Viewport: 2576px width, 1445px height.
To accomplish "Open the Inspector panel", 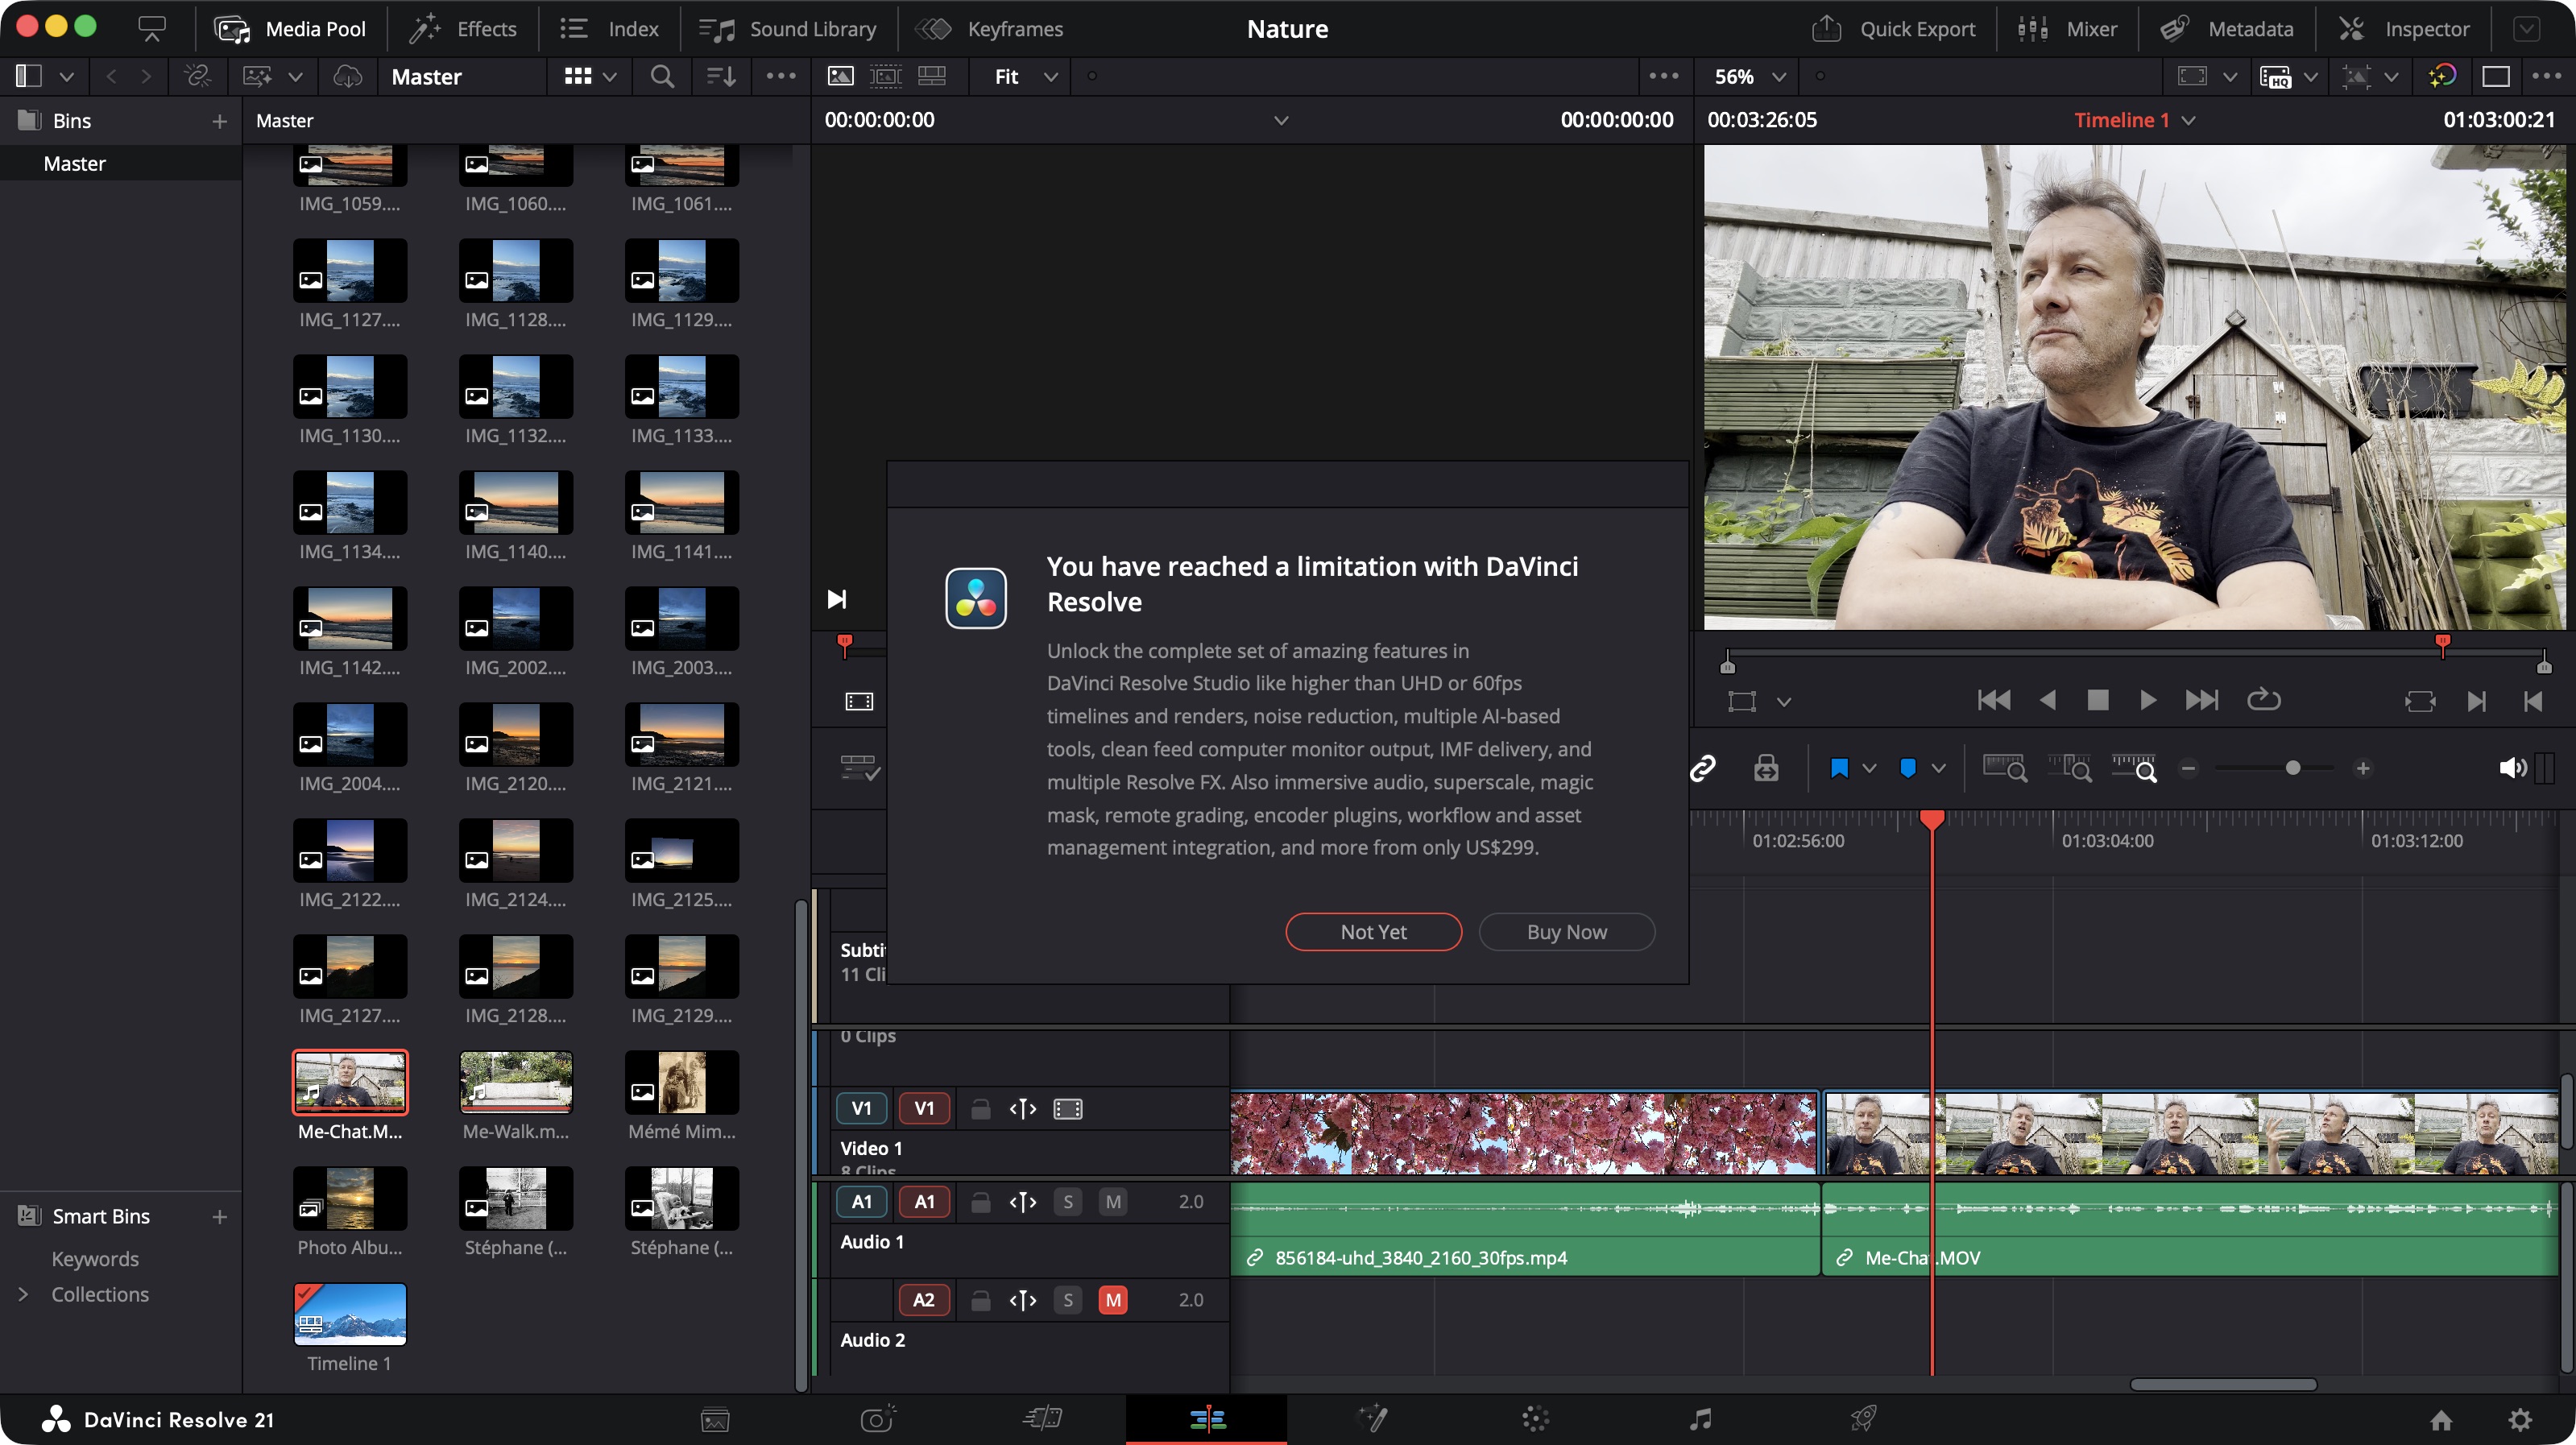I will (x=2405, y=29).
